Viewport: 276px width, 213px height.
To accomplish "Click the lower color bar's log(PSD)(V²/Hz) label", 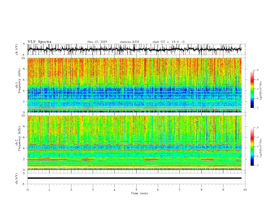I will click(x=261, y=148).
